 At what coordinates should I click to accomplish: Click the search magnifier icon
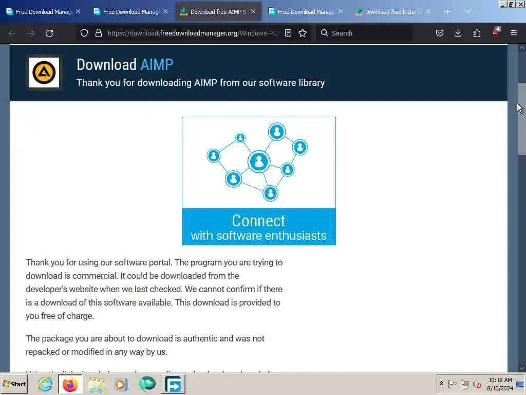tap(324, 33)
